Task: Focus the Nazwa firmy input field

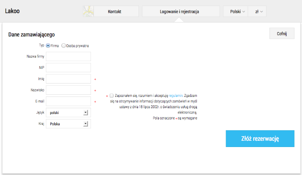Action: (x=68, y=56)
